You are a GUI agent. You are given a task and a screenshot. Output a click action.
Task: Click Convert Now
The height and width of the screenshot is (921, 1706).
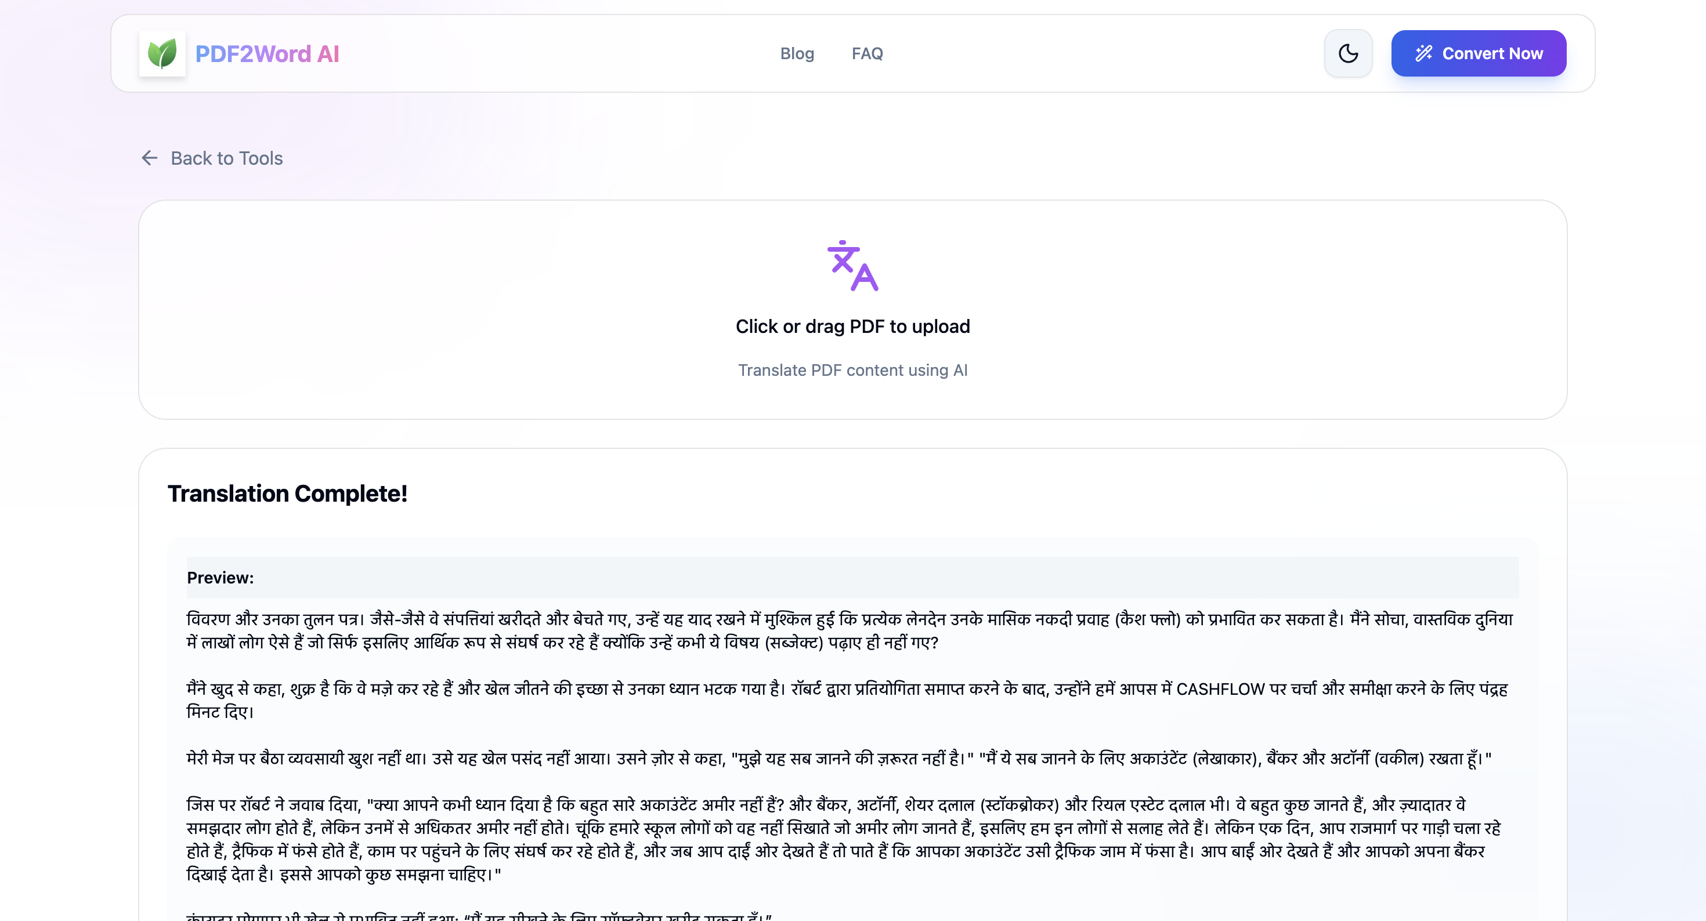(1479, 53)
